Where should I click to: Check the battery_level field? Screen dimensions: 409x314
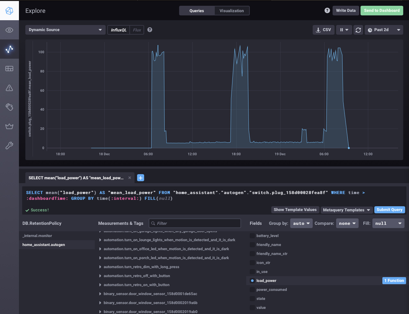tap(252, 236)
